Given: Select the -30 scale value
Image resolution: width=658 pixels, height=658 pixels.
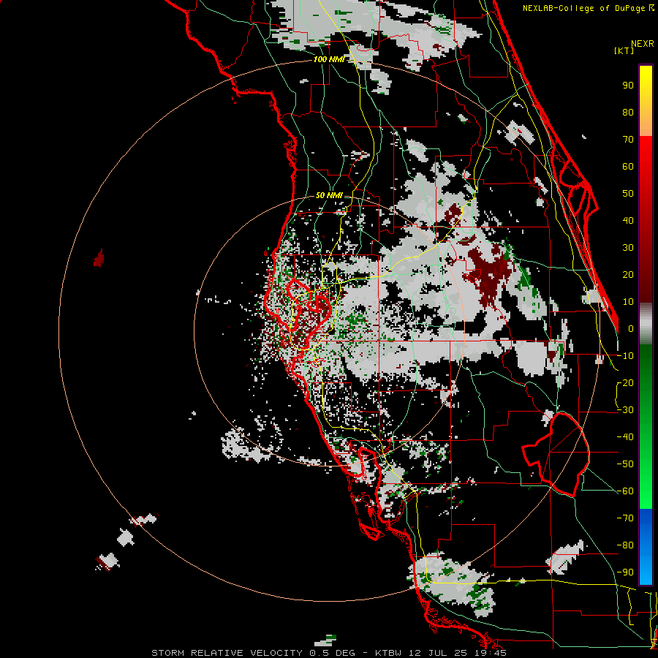Looking at the screenshot, I should (x=625, y=410).
